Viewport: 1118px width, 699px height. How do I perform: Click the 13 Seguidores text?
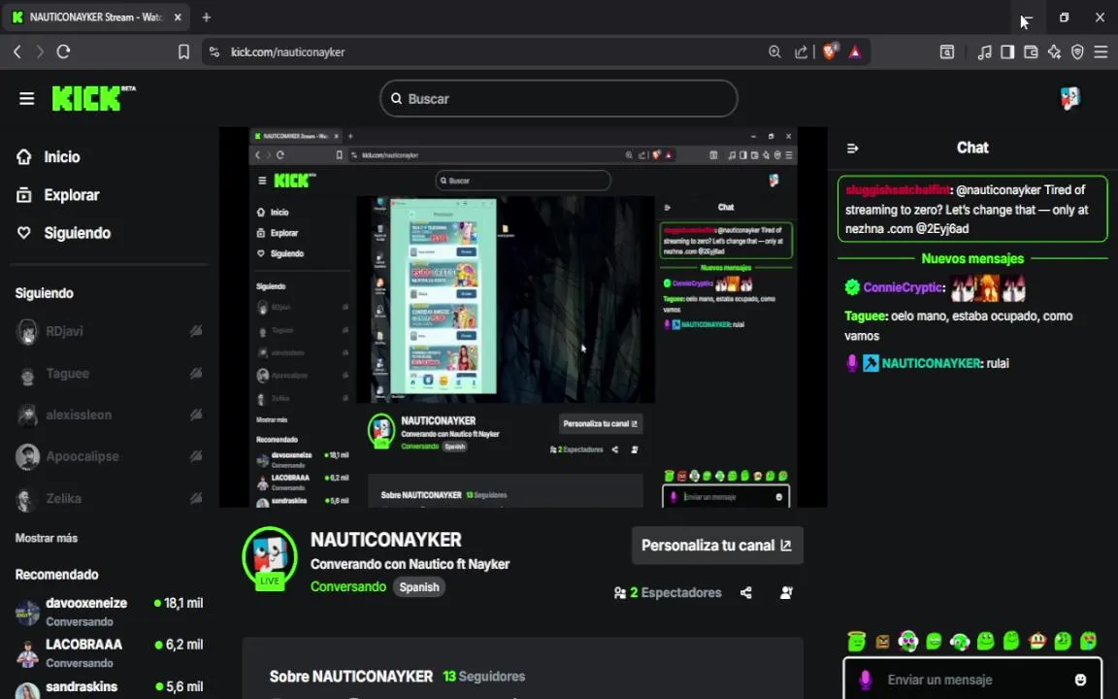click(483, 676)
